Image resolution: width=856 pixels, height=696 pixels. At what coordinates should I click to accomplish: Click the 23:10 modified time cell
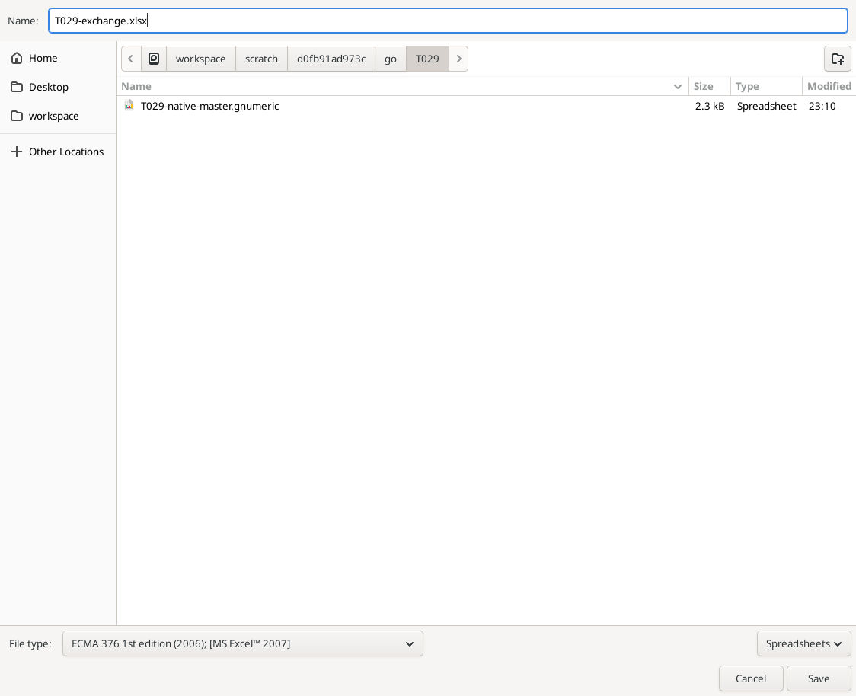tap(822, 106)
